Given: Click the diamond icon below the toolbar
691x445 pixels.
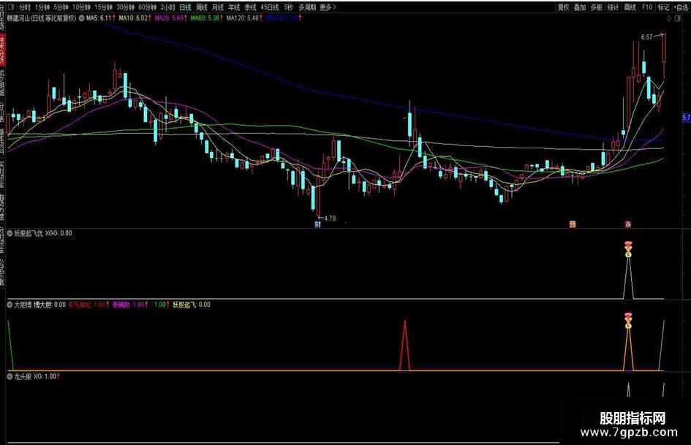Looking at the screenshot, I should [669, 18].
